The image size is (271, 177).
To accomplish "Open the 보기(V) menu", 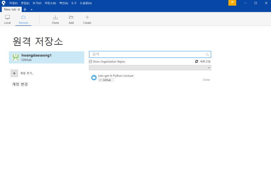I will [x=37, y=3].
